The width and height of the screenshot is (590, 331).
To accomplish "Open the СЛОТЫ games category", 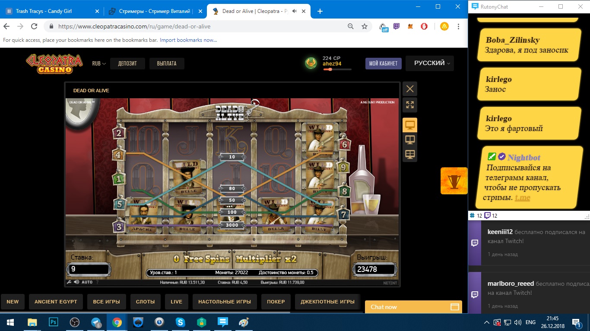I will point(145,302).
